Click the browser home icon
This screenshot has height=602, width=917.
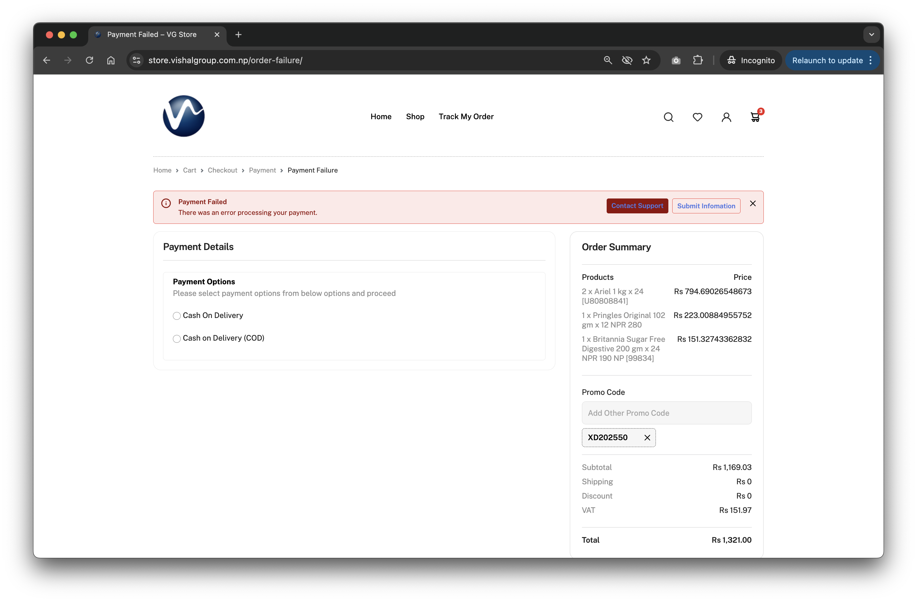111,60
